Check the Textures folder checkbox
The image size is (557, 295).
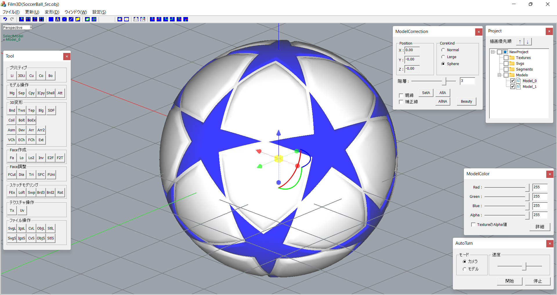(x=506, y=58)
